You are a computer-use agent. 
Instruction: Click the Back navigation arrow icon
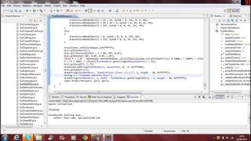[142, 11]
